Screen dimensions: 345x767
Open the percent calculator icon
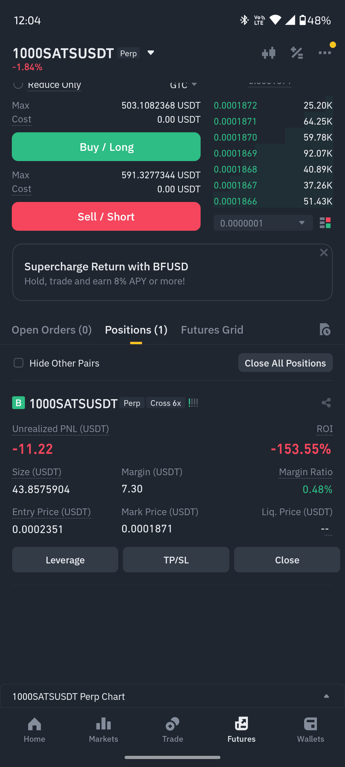[297, 53]
